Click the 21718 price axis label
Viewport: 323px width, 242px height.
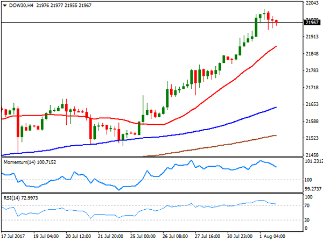point(312,88)
